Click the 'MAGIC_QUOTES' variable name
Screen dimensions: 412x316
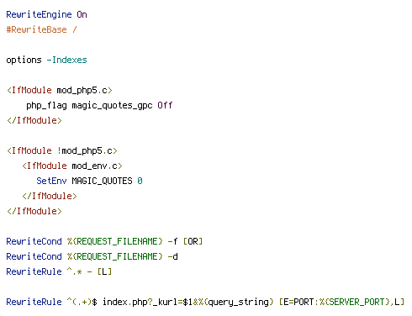pos(102,182)
